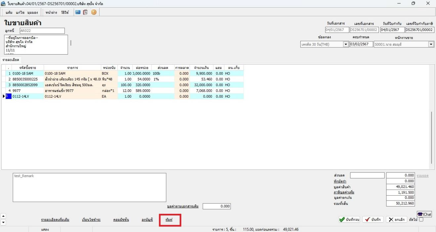The width and height of the screenshot is (436, 232).
Task: Click the up arrow at bottom left
Action: 4,216
